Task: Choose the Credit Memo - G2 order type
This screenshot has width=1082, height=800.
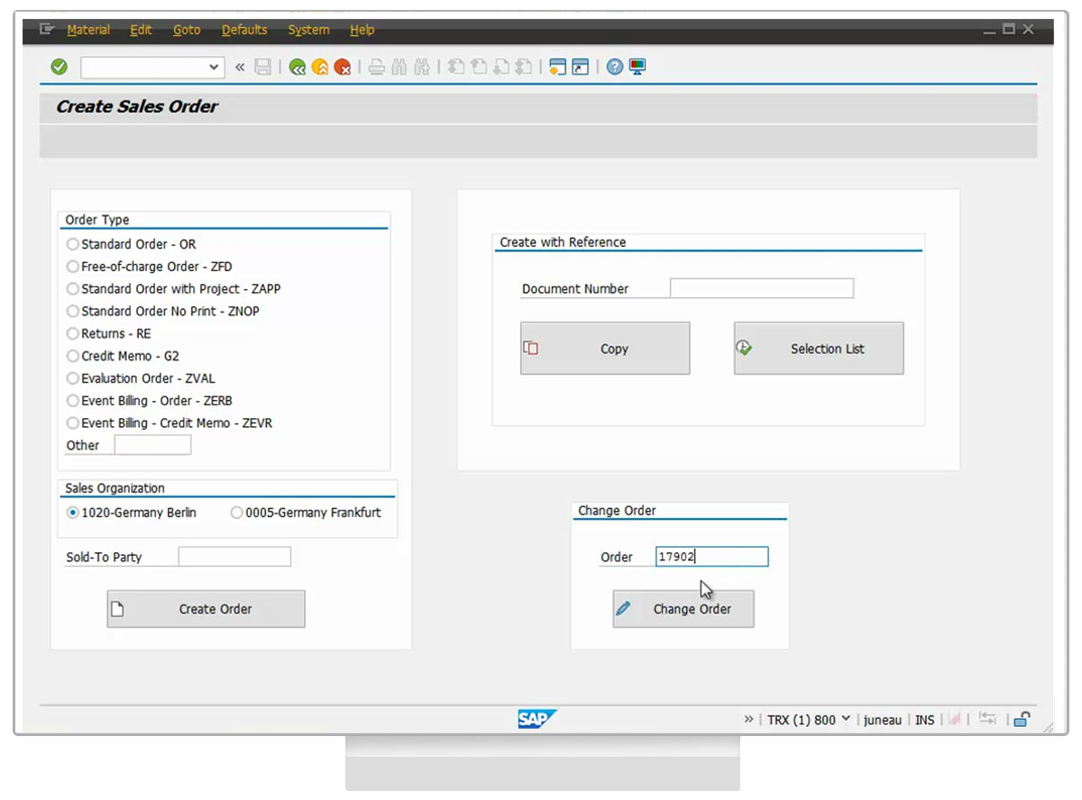Action: pos(73,356)
